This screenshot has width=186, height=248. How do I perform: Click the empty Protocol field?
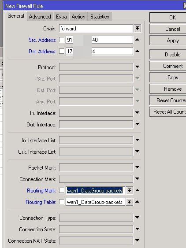(x=96, y=67)
